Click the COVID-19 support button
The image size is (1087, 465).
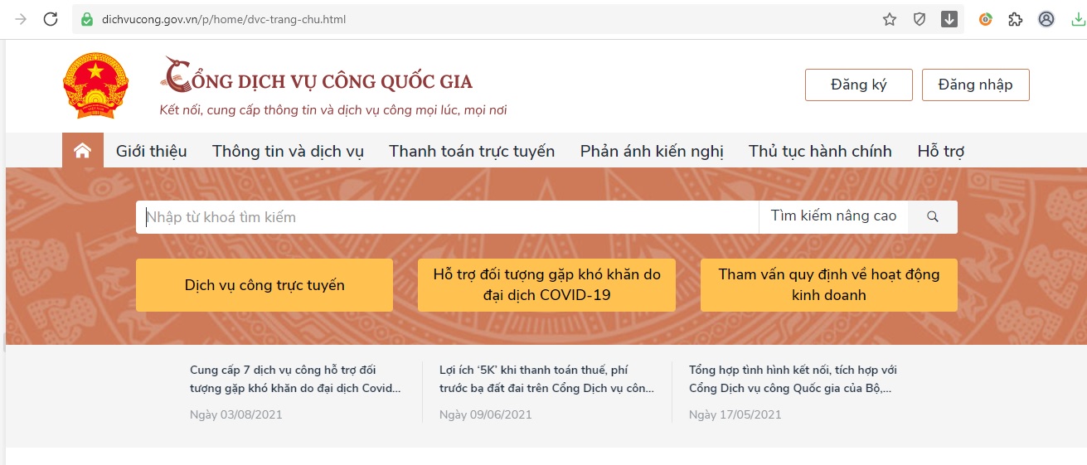coord(546,285)
